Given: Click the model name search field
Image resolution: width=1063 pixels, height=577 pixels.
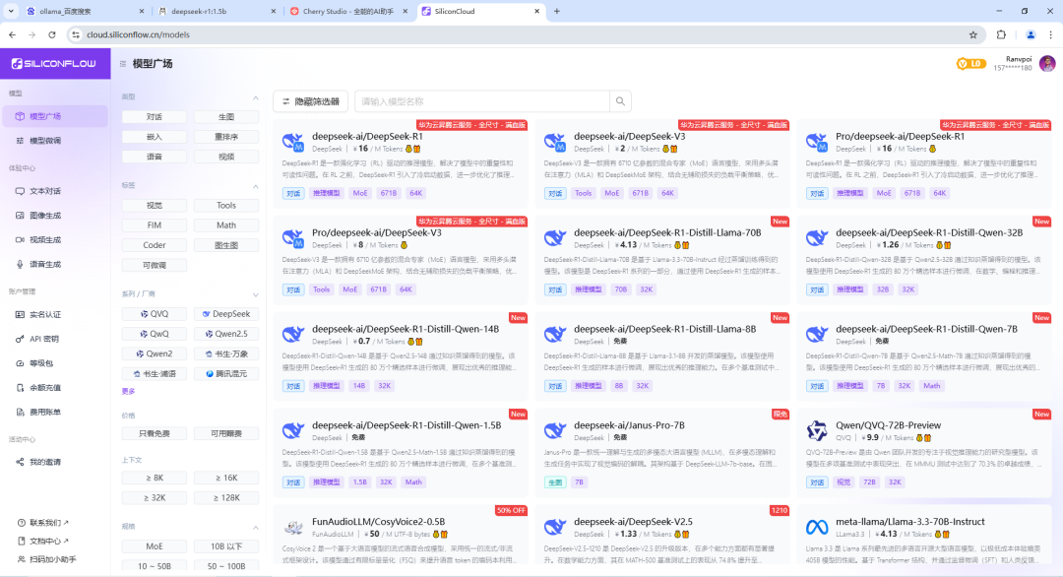Looking at the screenshot, I should tap(482, 101).
